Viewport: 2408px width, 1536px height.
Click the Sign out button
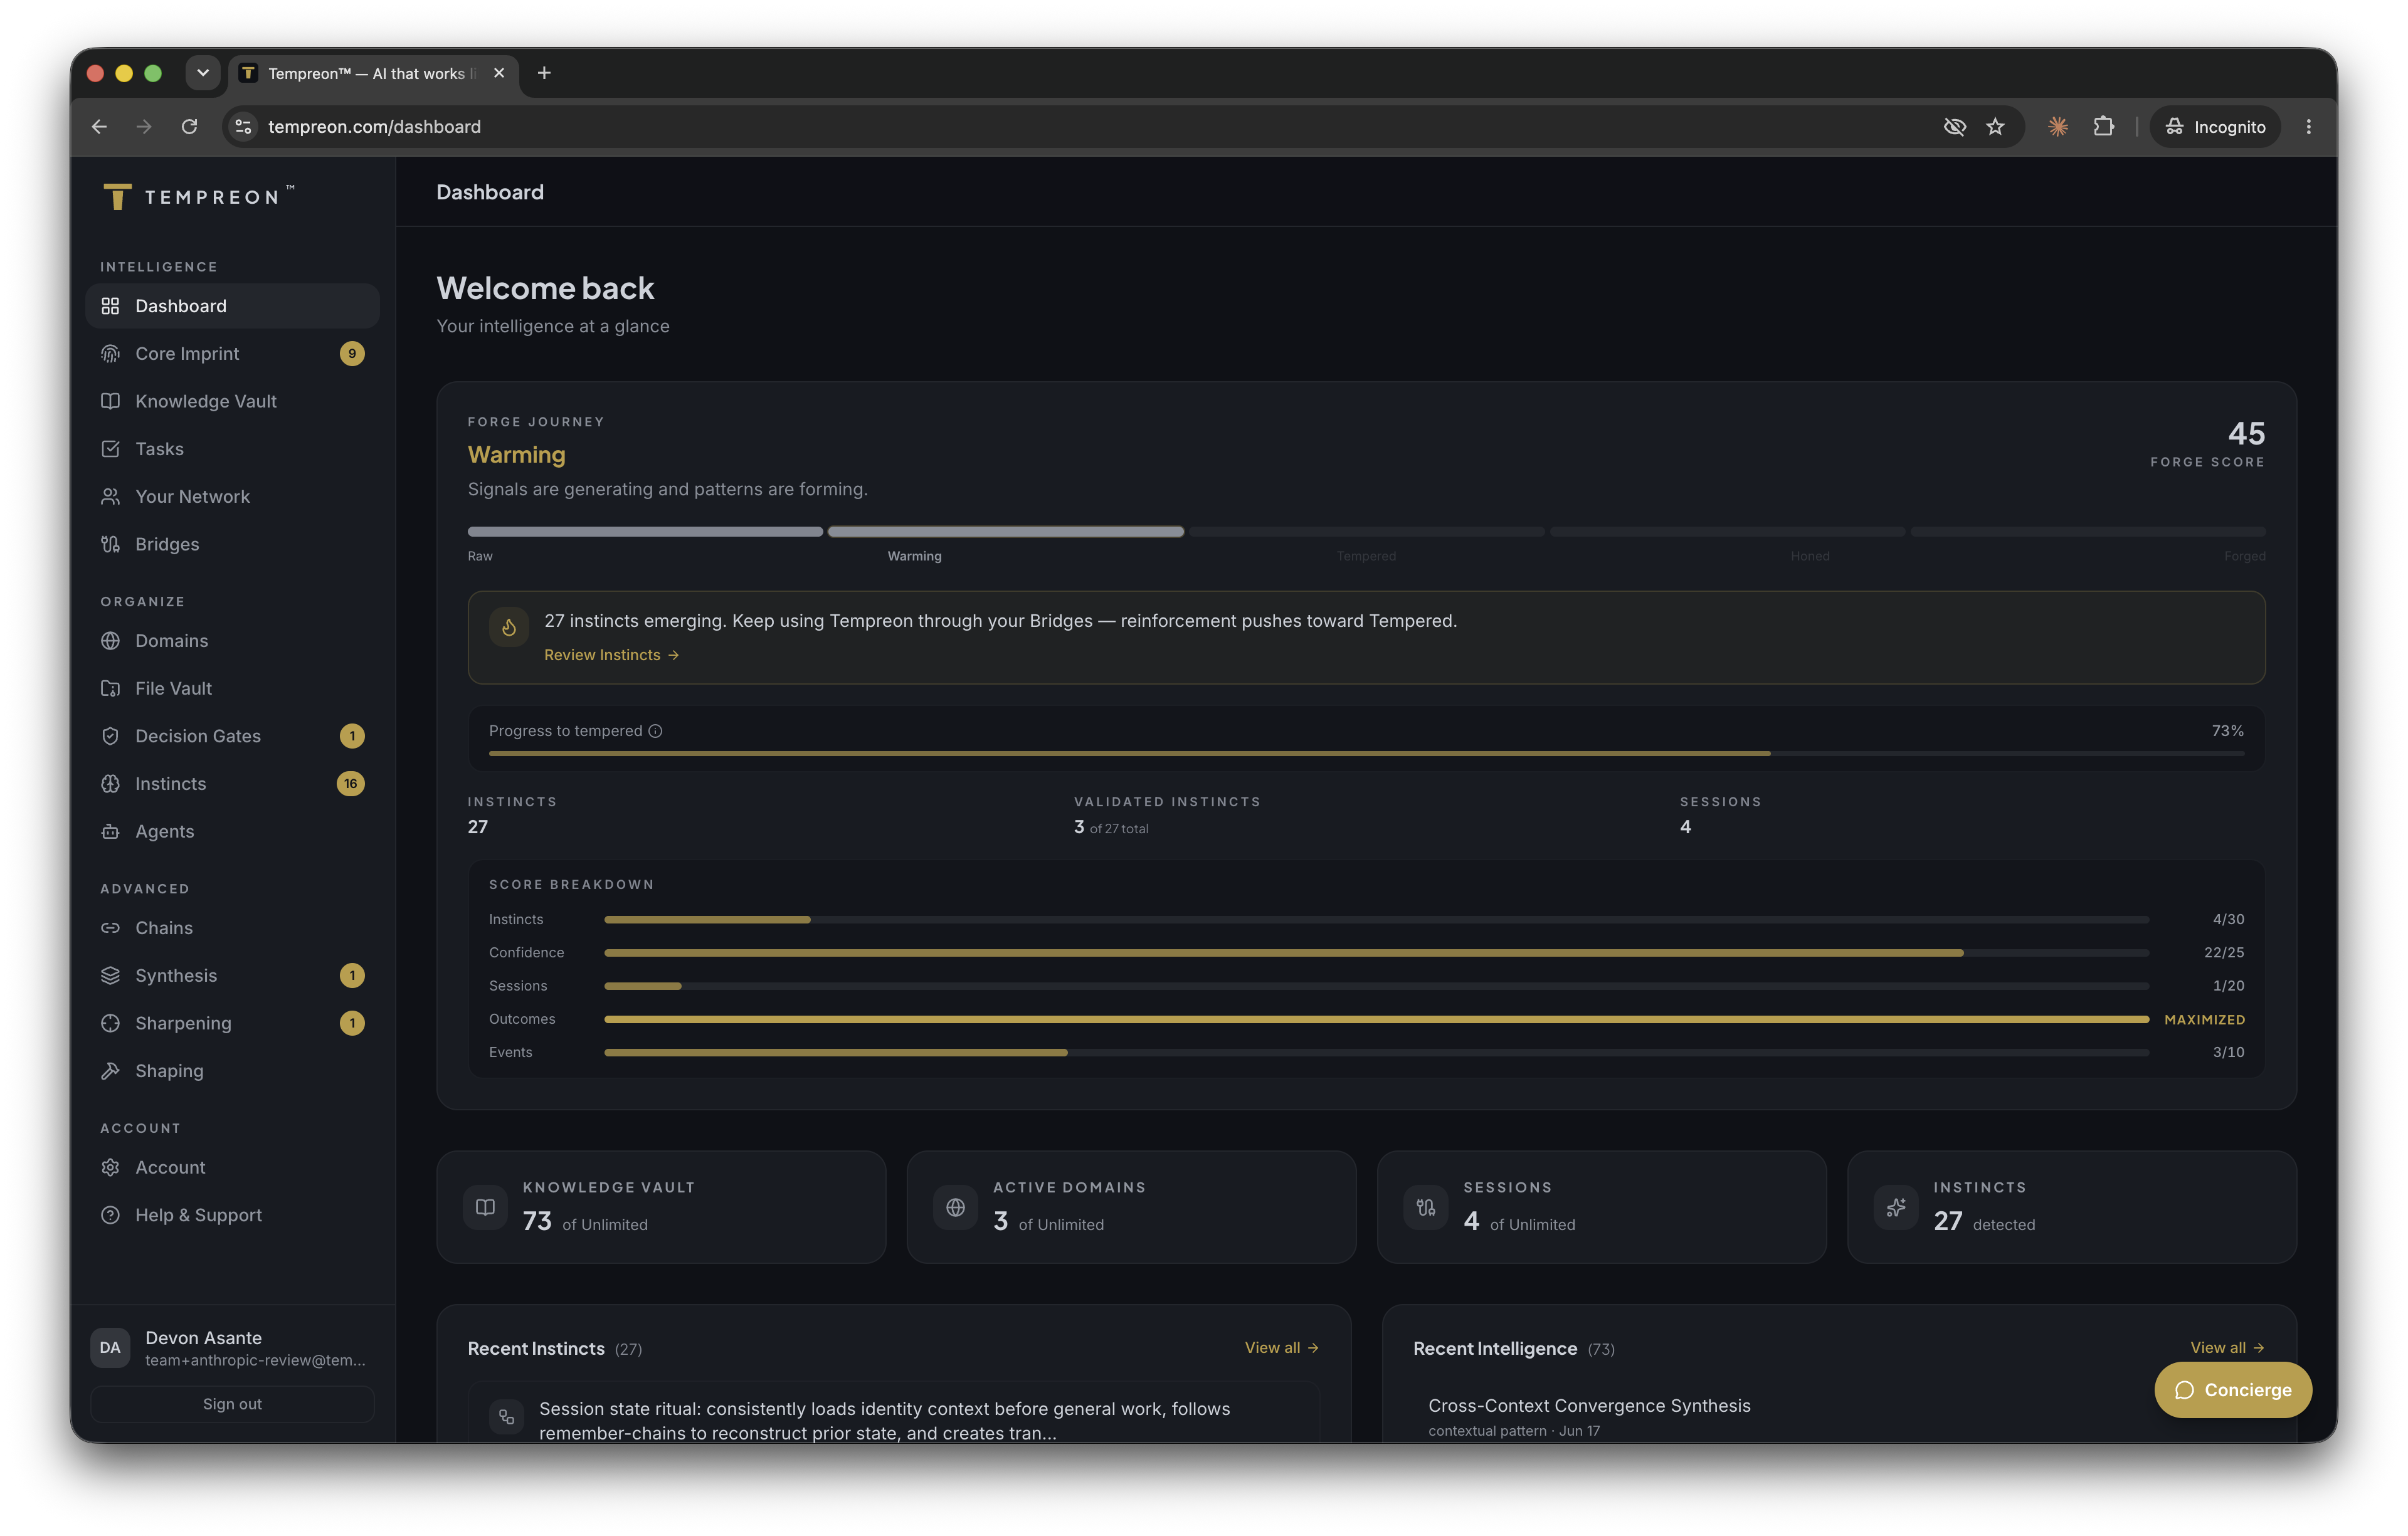[232, 1404]
